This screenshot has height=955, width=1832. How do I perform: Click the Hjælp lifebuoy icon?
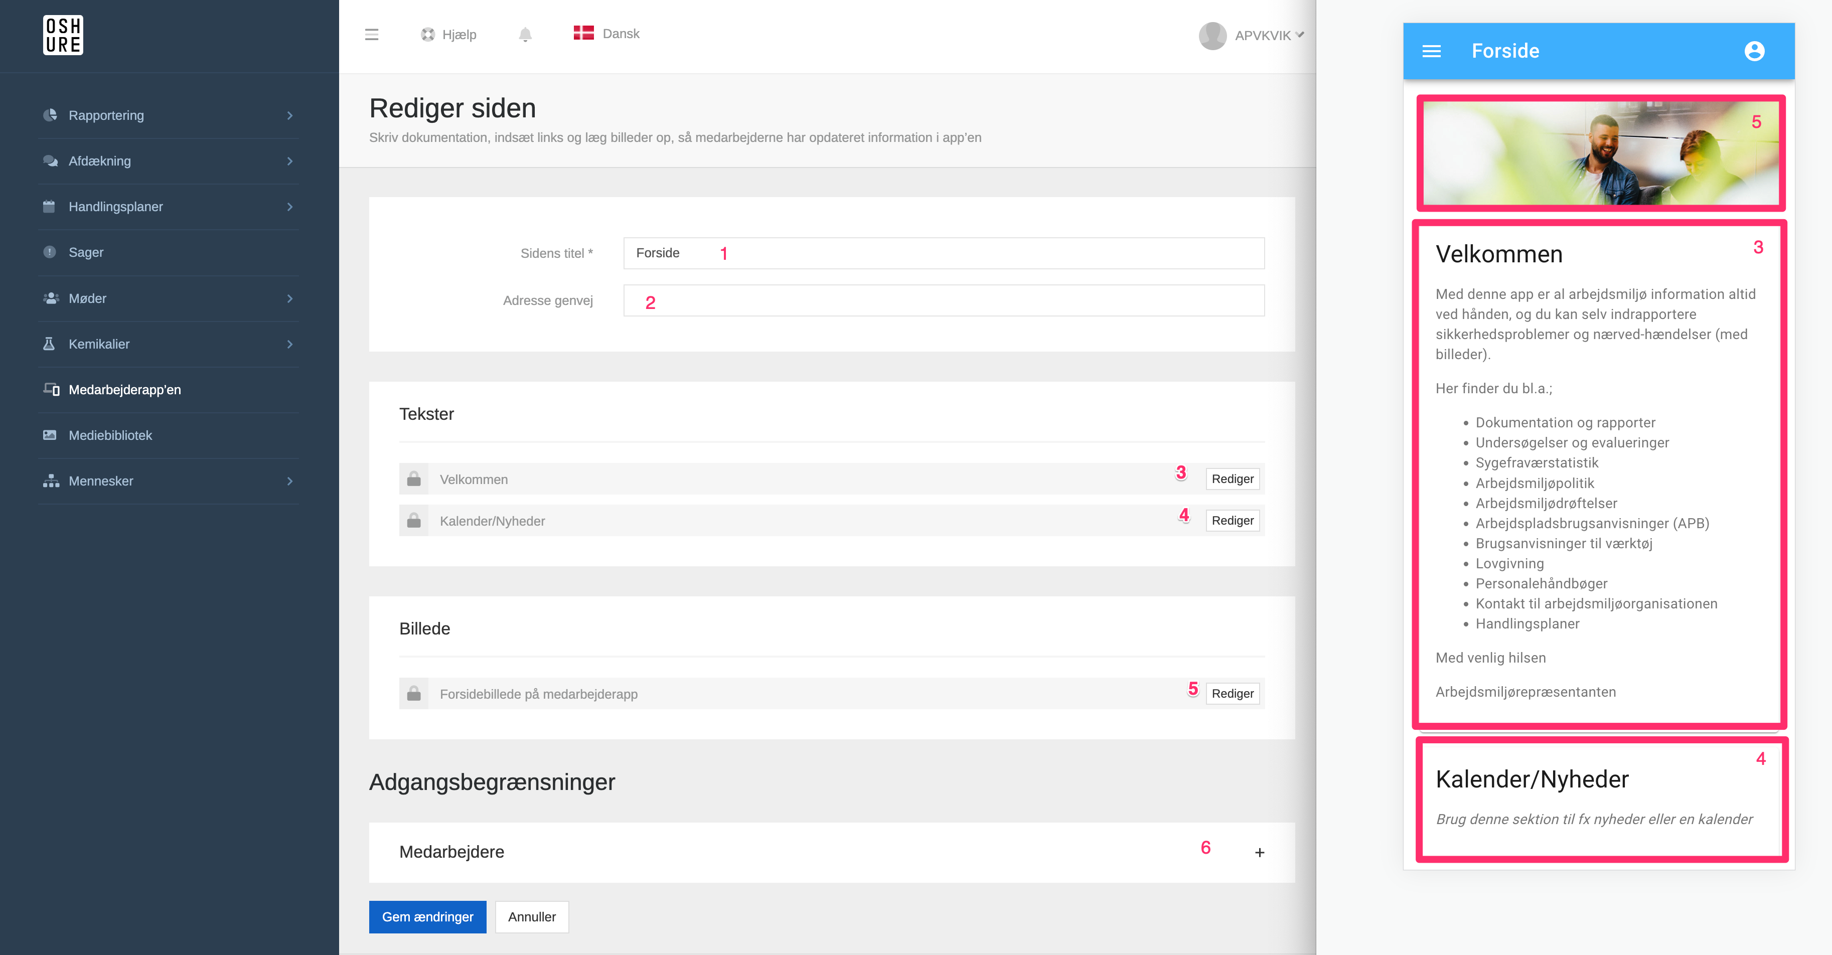click(x=427, y=35)
